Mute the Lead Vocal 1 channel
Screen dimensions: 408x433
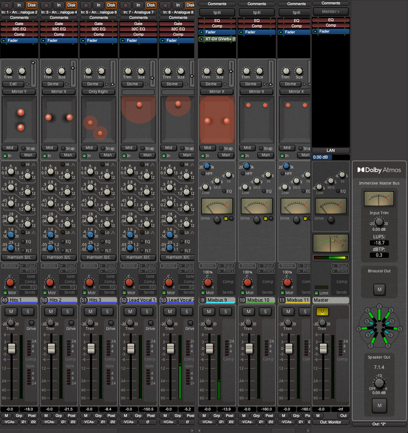click(x=130, y=312)
